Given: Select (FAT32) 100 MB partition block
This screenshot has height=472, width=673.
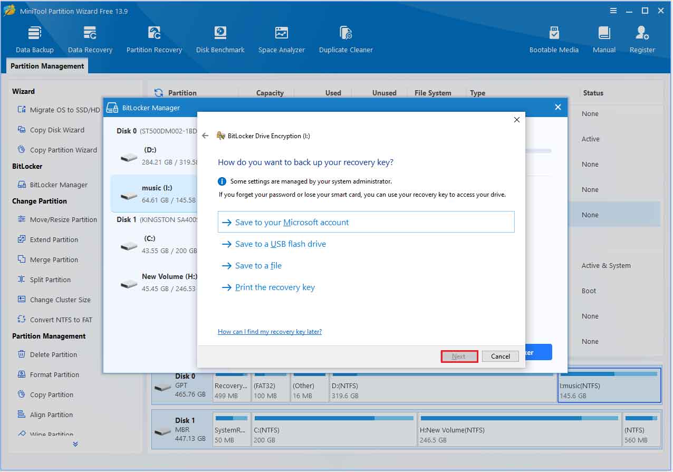Looking at the screenshot, I should point(270,386).
